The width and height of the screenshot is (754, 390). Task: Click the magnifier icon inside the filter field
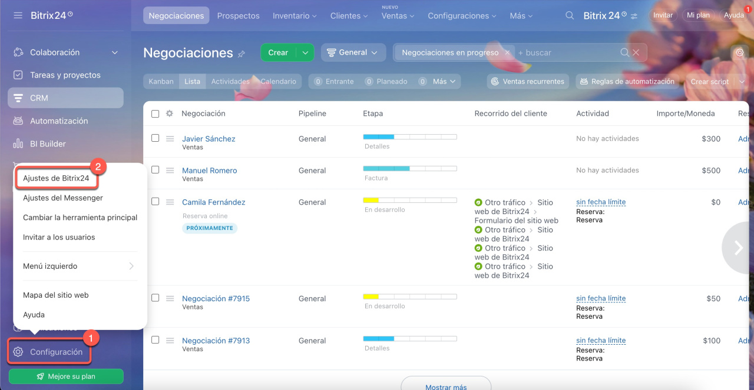(625, 52)
